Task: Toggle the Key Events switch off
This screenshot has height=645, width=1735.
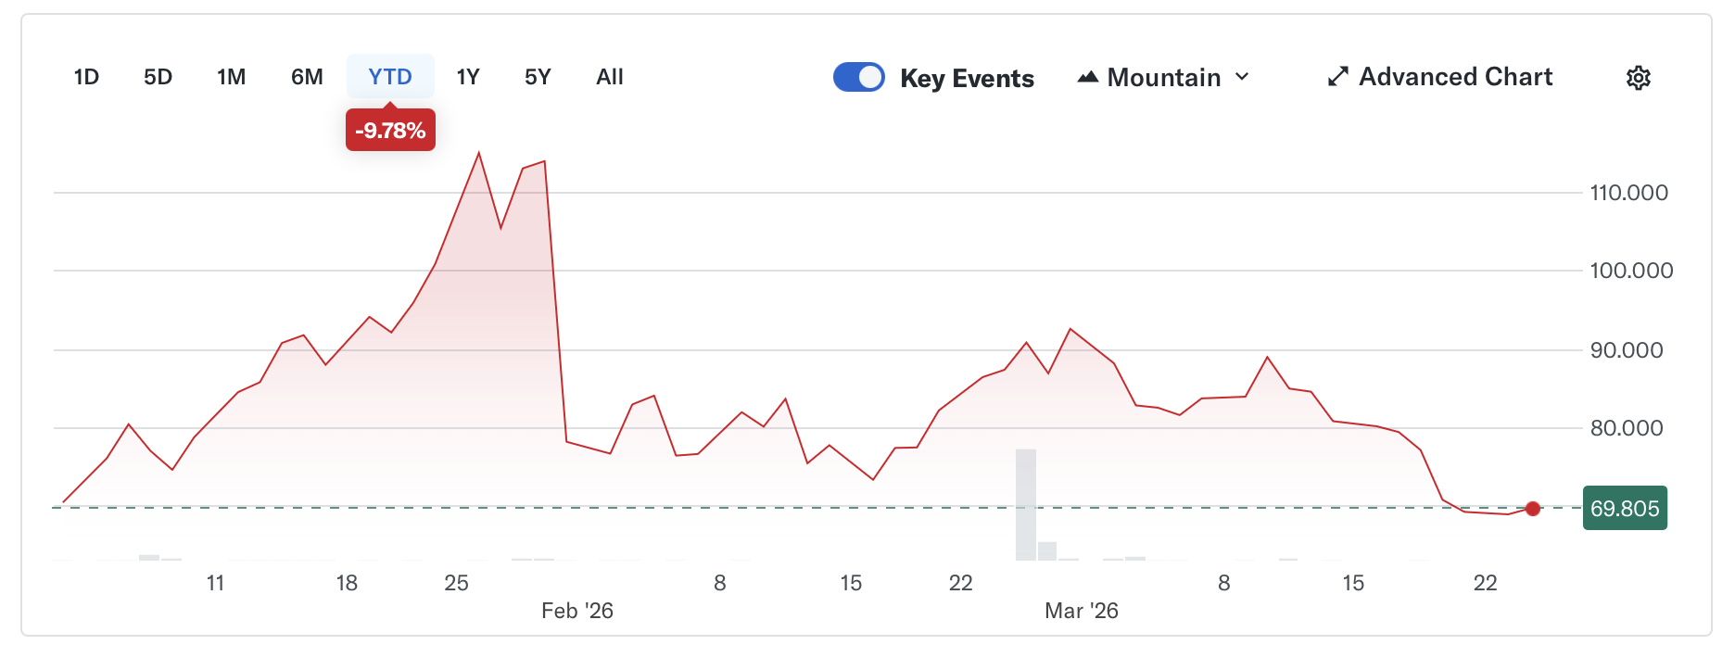Action: 858,77
